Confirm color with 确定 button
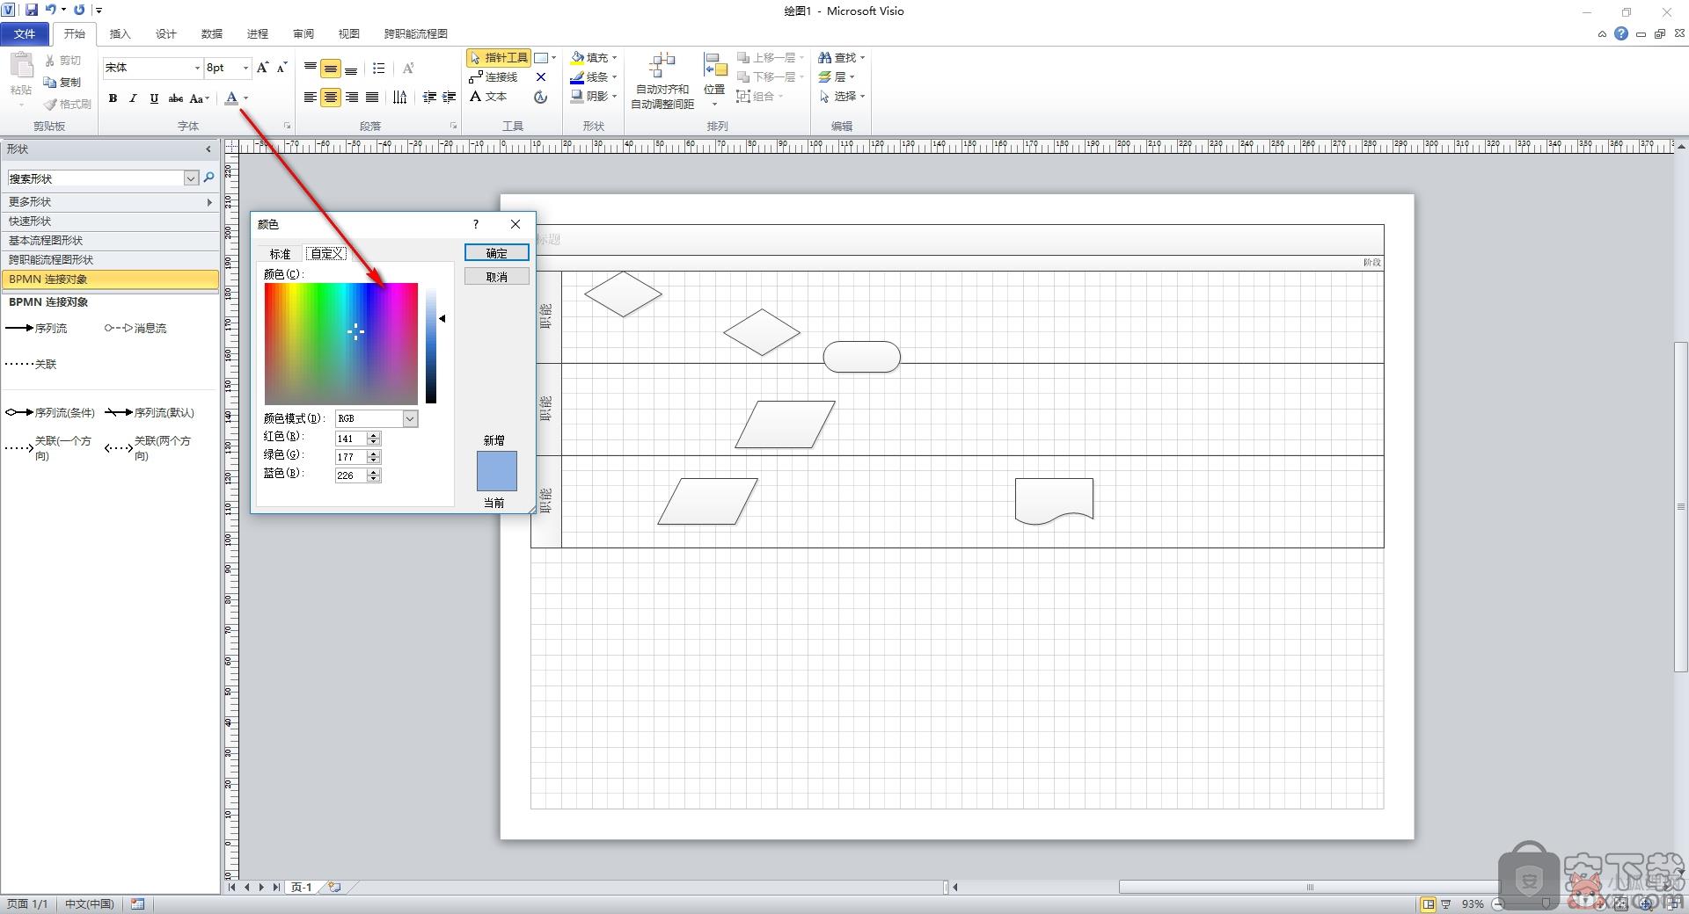The height and width of the screenshot is (914, 1689). [497, 253]
